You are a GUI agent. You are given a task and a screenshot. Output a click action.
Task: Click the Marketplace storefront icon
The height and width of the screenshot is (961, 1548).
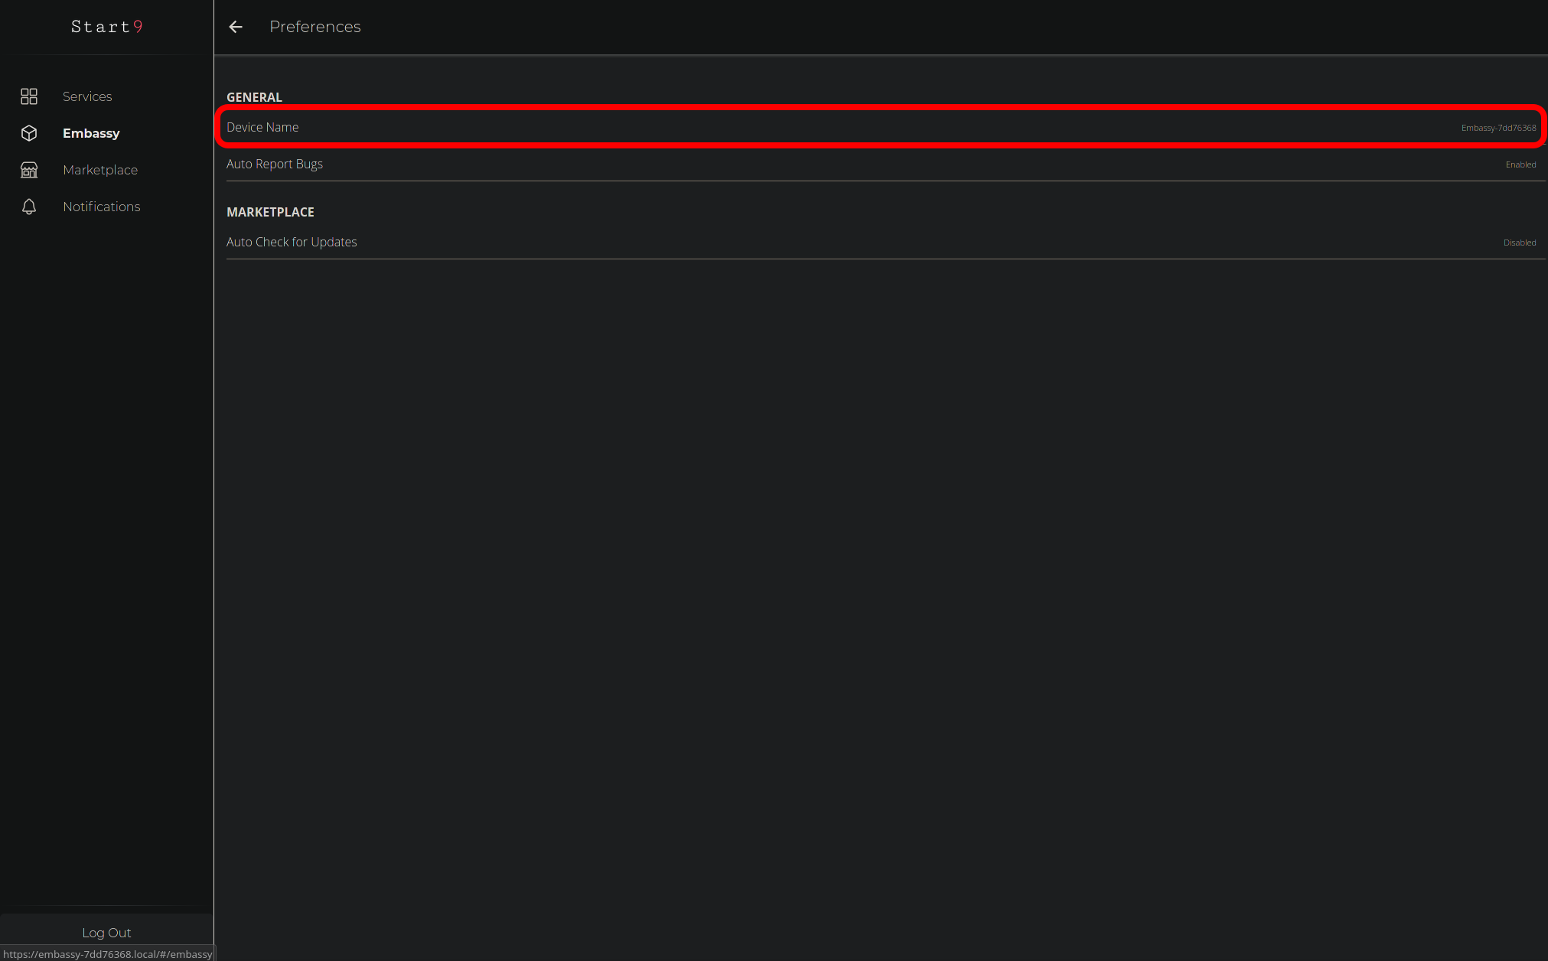click(x=29, y=170)
